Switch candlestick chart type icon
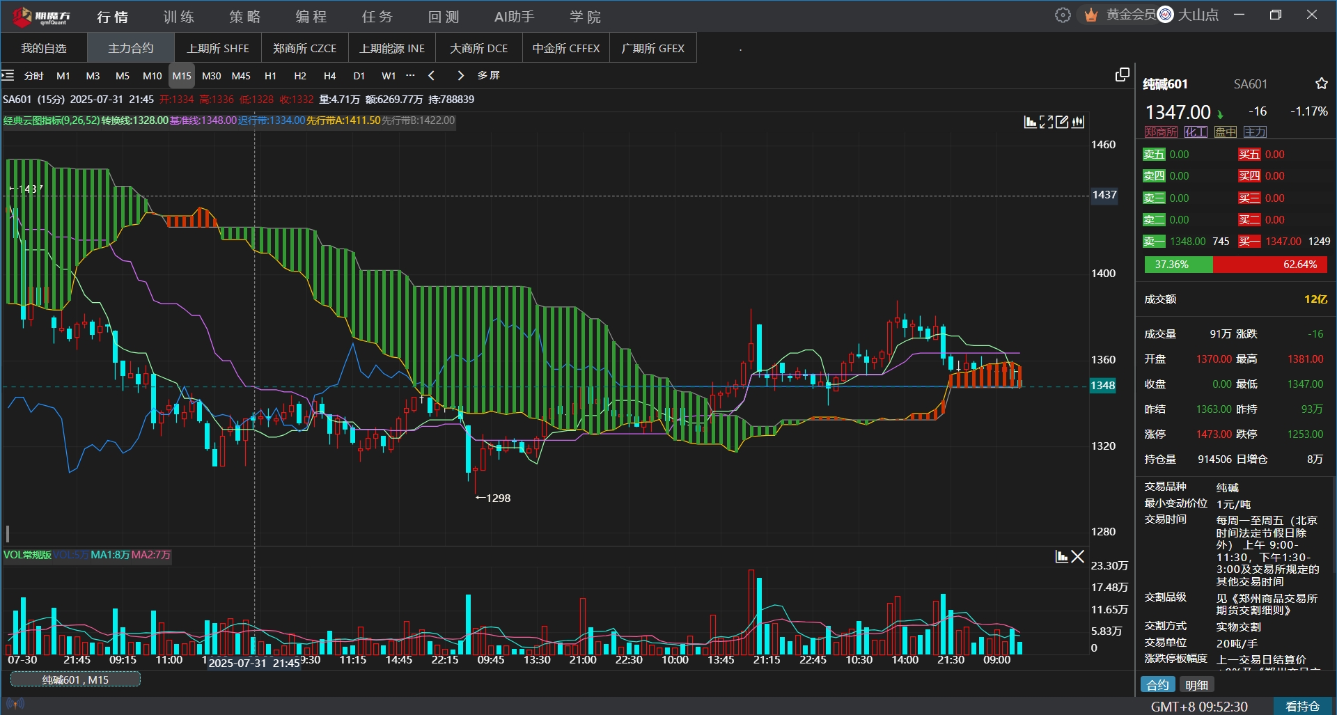This screenshot has height=715, width=1337. point(1078,123)
